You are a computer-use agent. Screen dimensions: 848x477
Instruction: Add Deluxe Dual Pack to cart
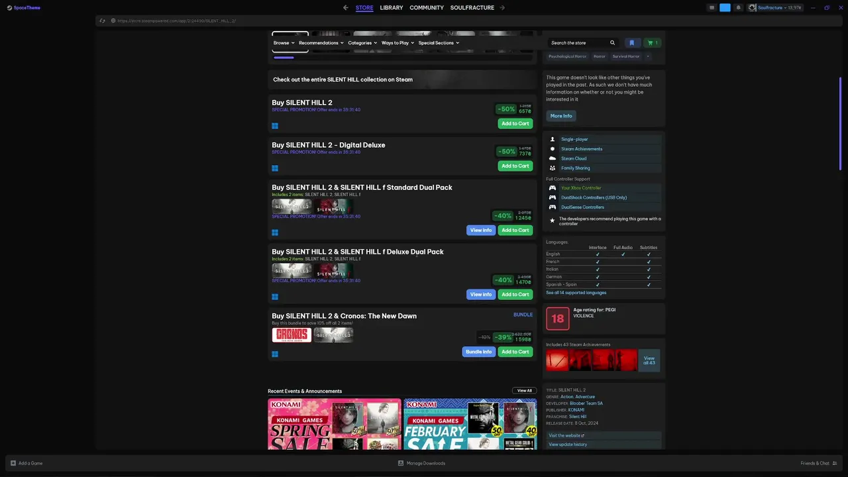coord(515,295)
